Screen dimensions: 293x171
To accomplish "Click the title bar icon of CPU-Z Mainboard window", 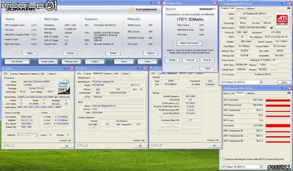I will [x=77, y=68].
